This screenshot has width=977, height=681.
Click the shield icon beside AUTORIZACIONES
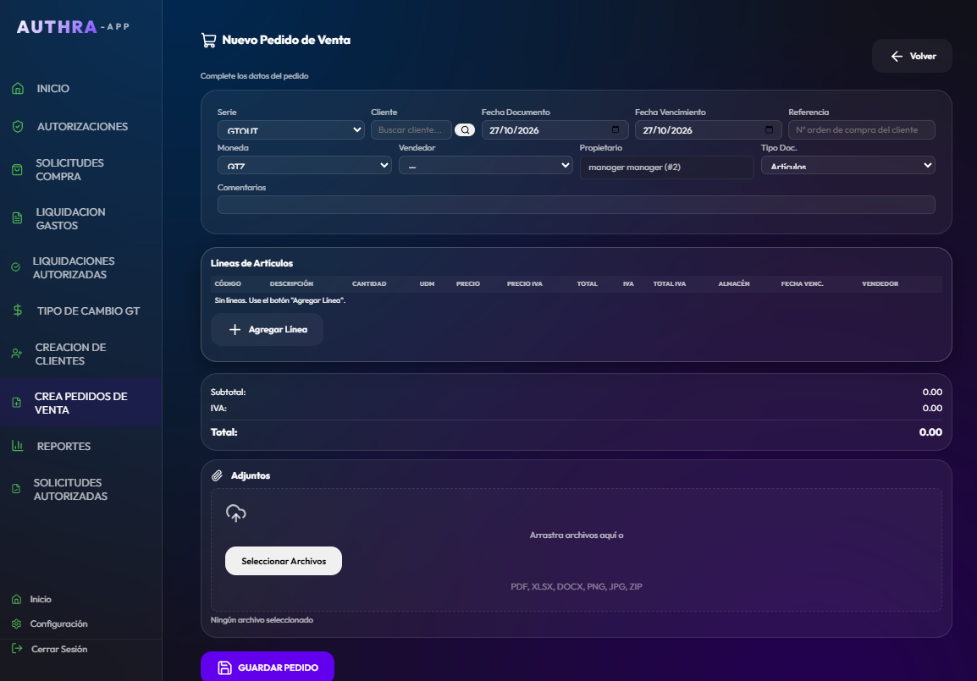[18, 126]
